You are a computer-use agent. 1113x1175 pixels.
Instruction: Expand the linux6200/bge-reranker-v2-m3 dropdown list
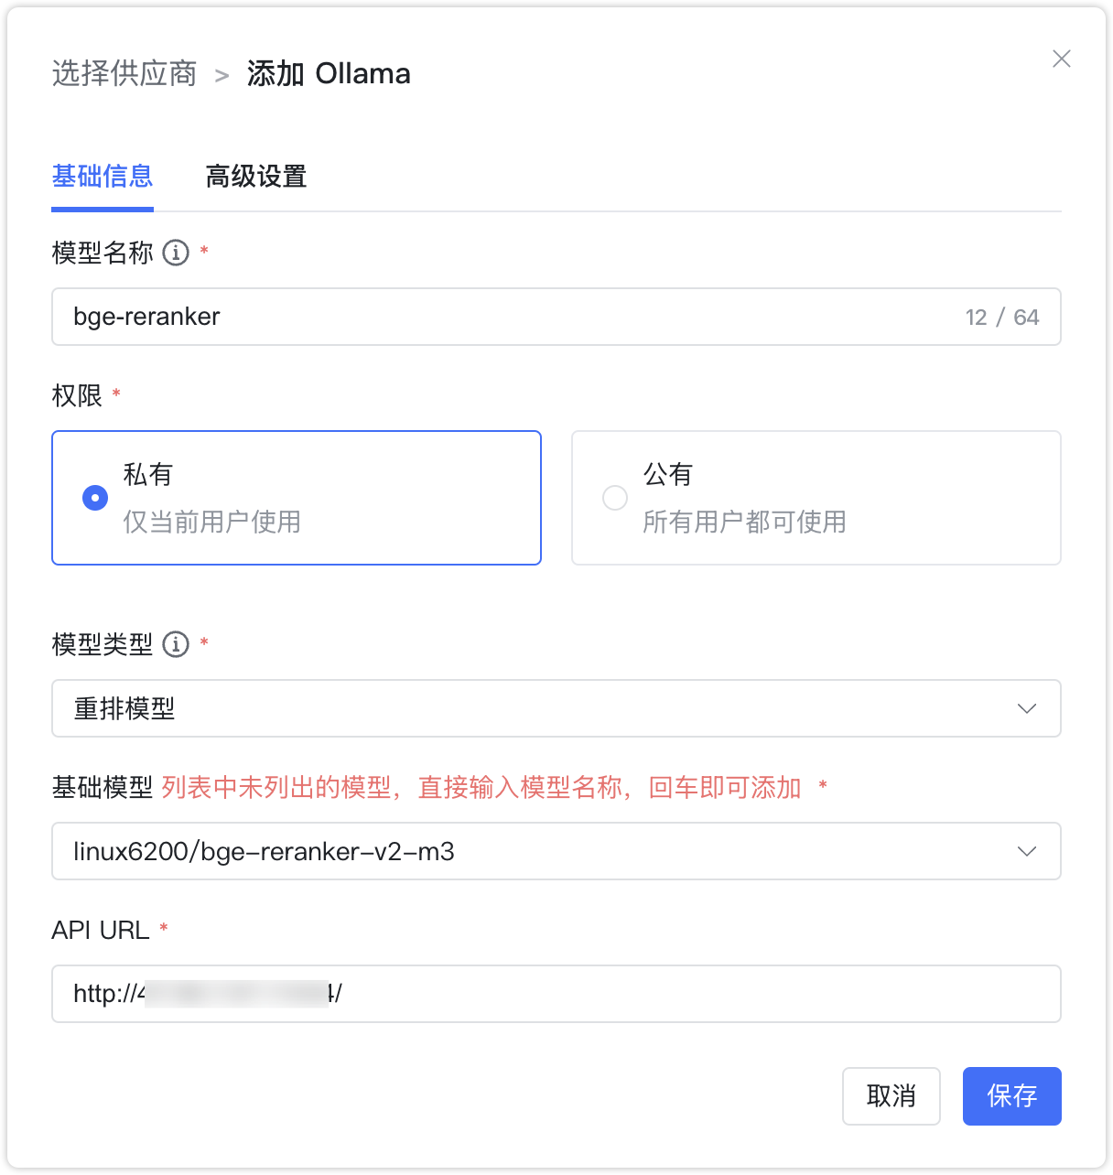(x=556, y=851)
